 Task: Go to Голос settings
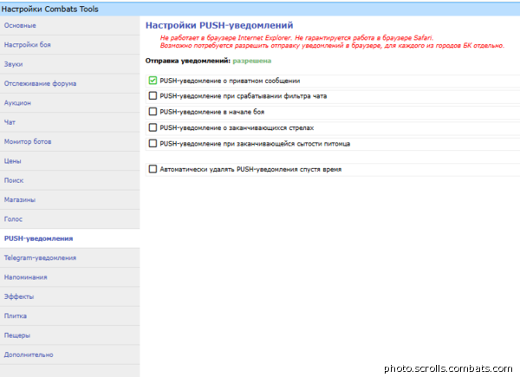pos(14,218)
